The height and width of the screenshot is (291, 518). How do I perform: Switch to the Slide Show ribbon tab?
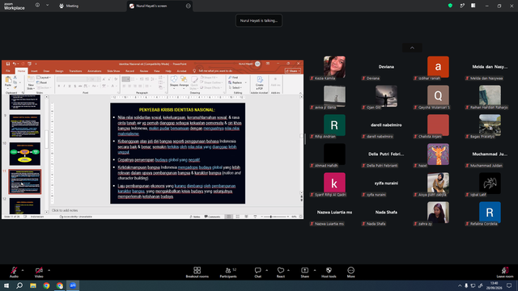click(113, 71)
